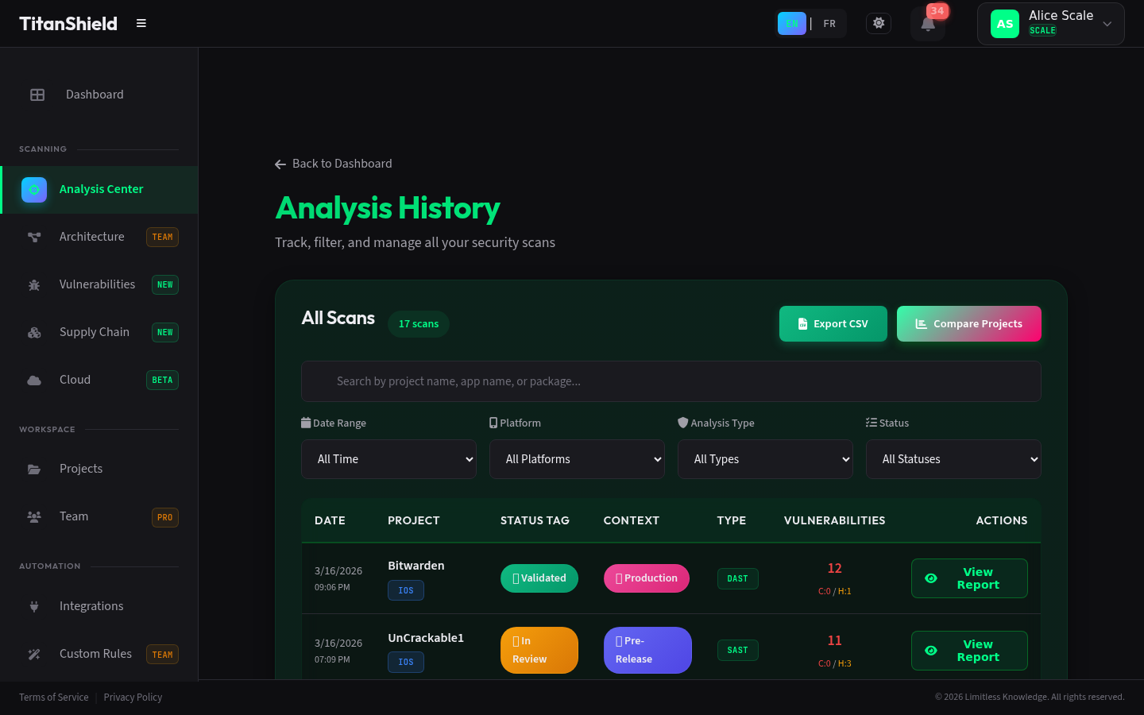This screenshot has width=1144, height=715.
Task: Click the Vulnerabilities bug icon
Action: 34,284
